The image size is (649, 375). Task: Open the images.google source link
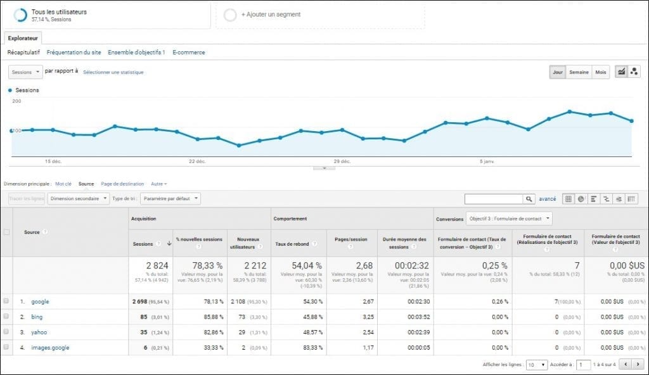[x=50, y=348]
